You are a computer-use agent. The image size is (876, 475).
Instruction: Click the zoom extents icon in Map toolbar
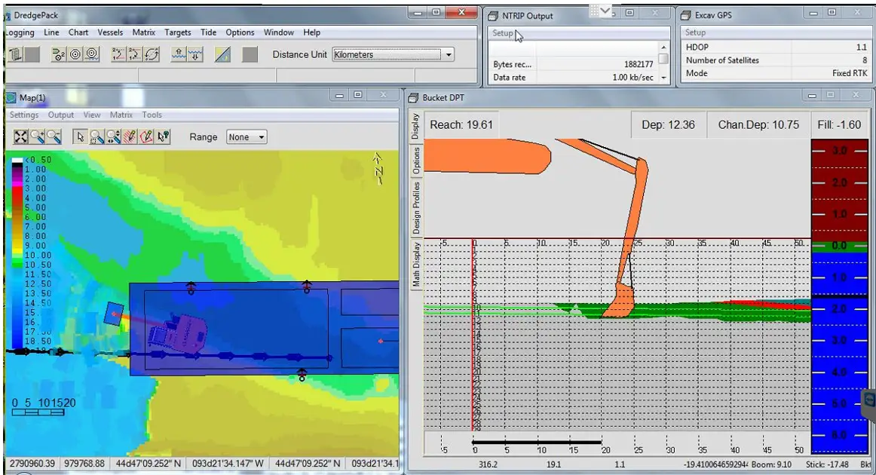coord(21,136)
